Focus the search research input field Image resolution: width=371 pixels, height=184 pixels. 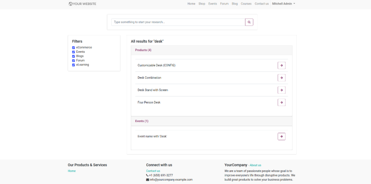pos(178,22)
